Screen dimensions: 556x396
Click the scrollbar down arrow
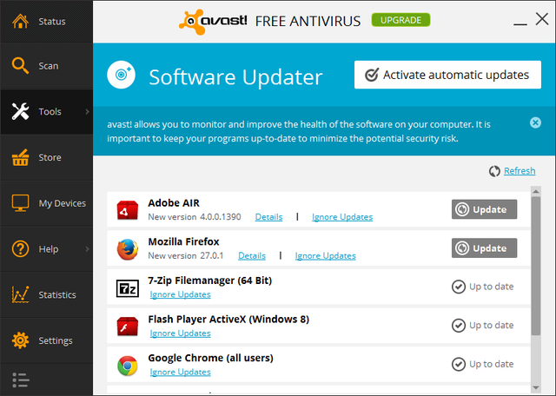click(x=536, y=388)
